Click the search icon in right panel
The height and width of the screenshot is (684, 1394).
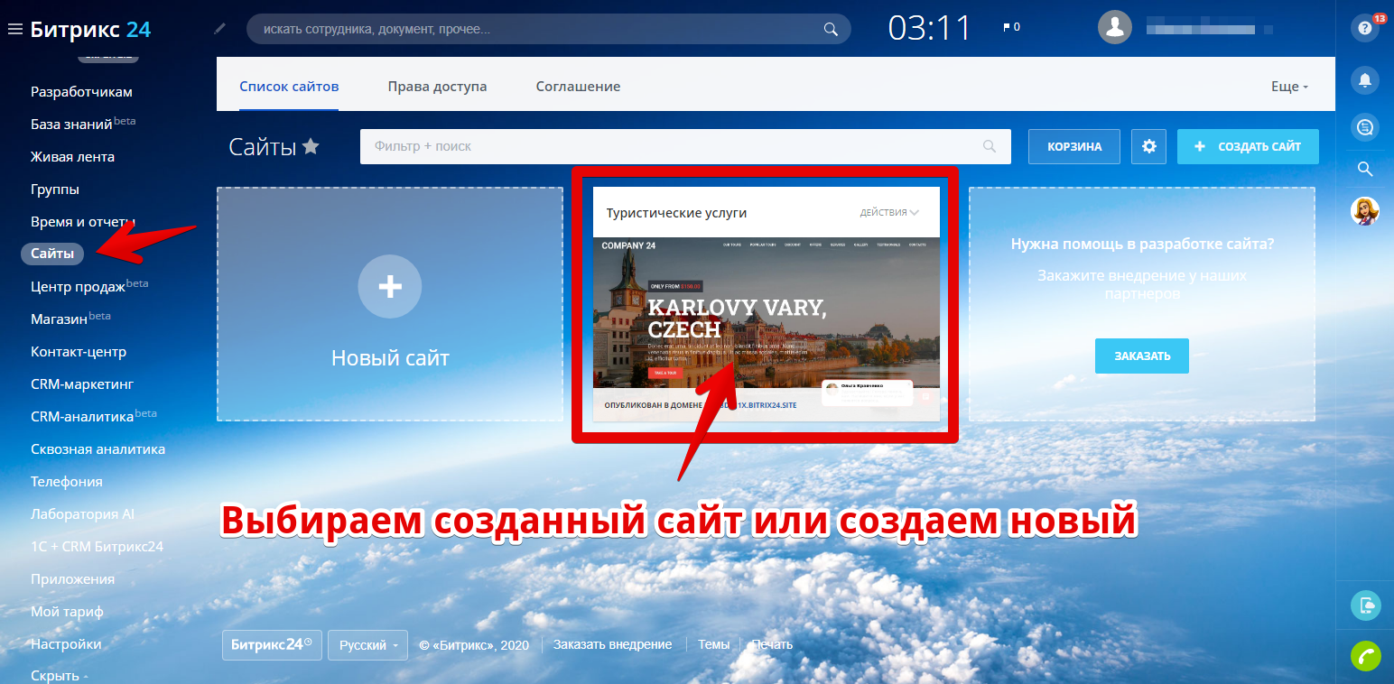pyautogui.click(x=1365, y=169)
